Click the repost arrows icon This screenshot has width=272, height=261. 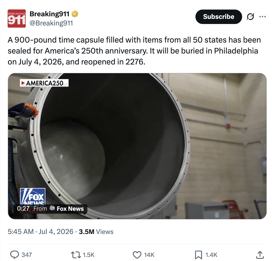pyautogui.click(x=76, y=255)
